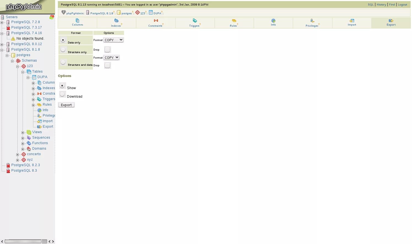
Task: Check the Drop checkbox for Structure only
Action: point(107,50)
